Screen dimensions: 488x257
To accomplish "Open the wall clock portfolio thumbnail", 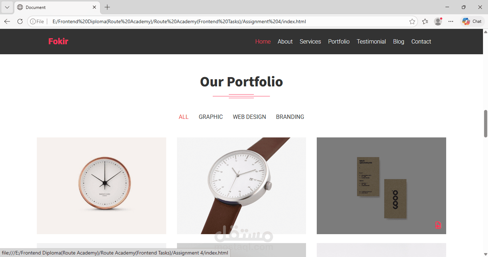I will pyautogui.click(x=102, y=186).
